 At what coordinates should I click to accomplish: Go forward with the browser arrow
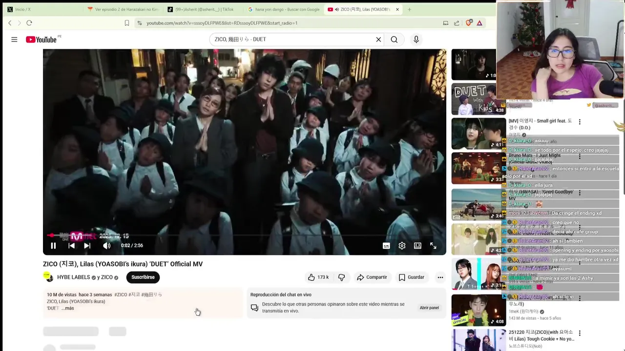(x=19, y=23)
